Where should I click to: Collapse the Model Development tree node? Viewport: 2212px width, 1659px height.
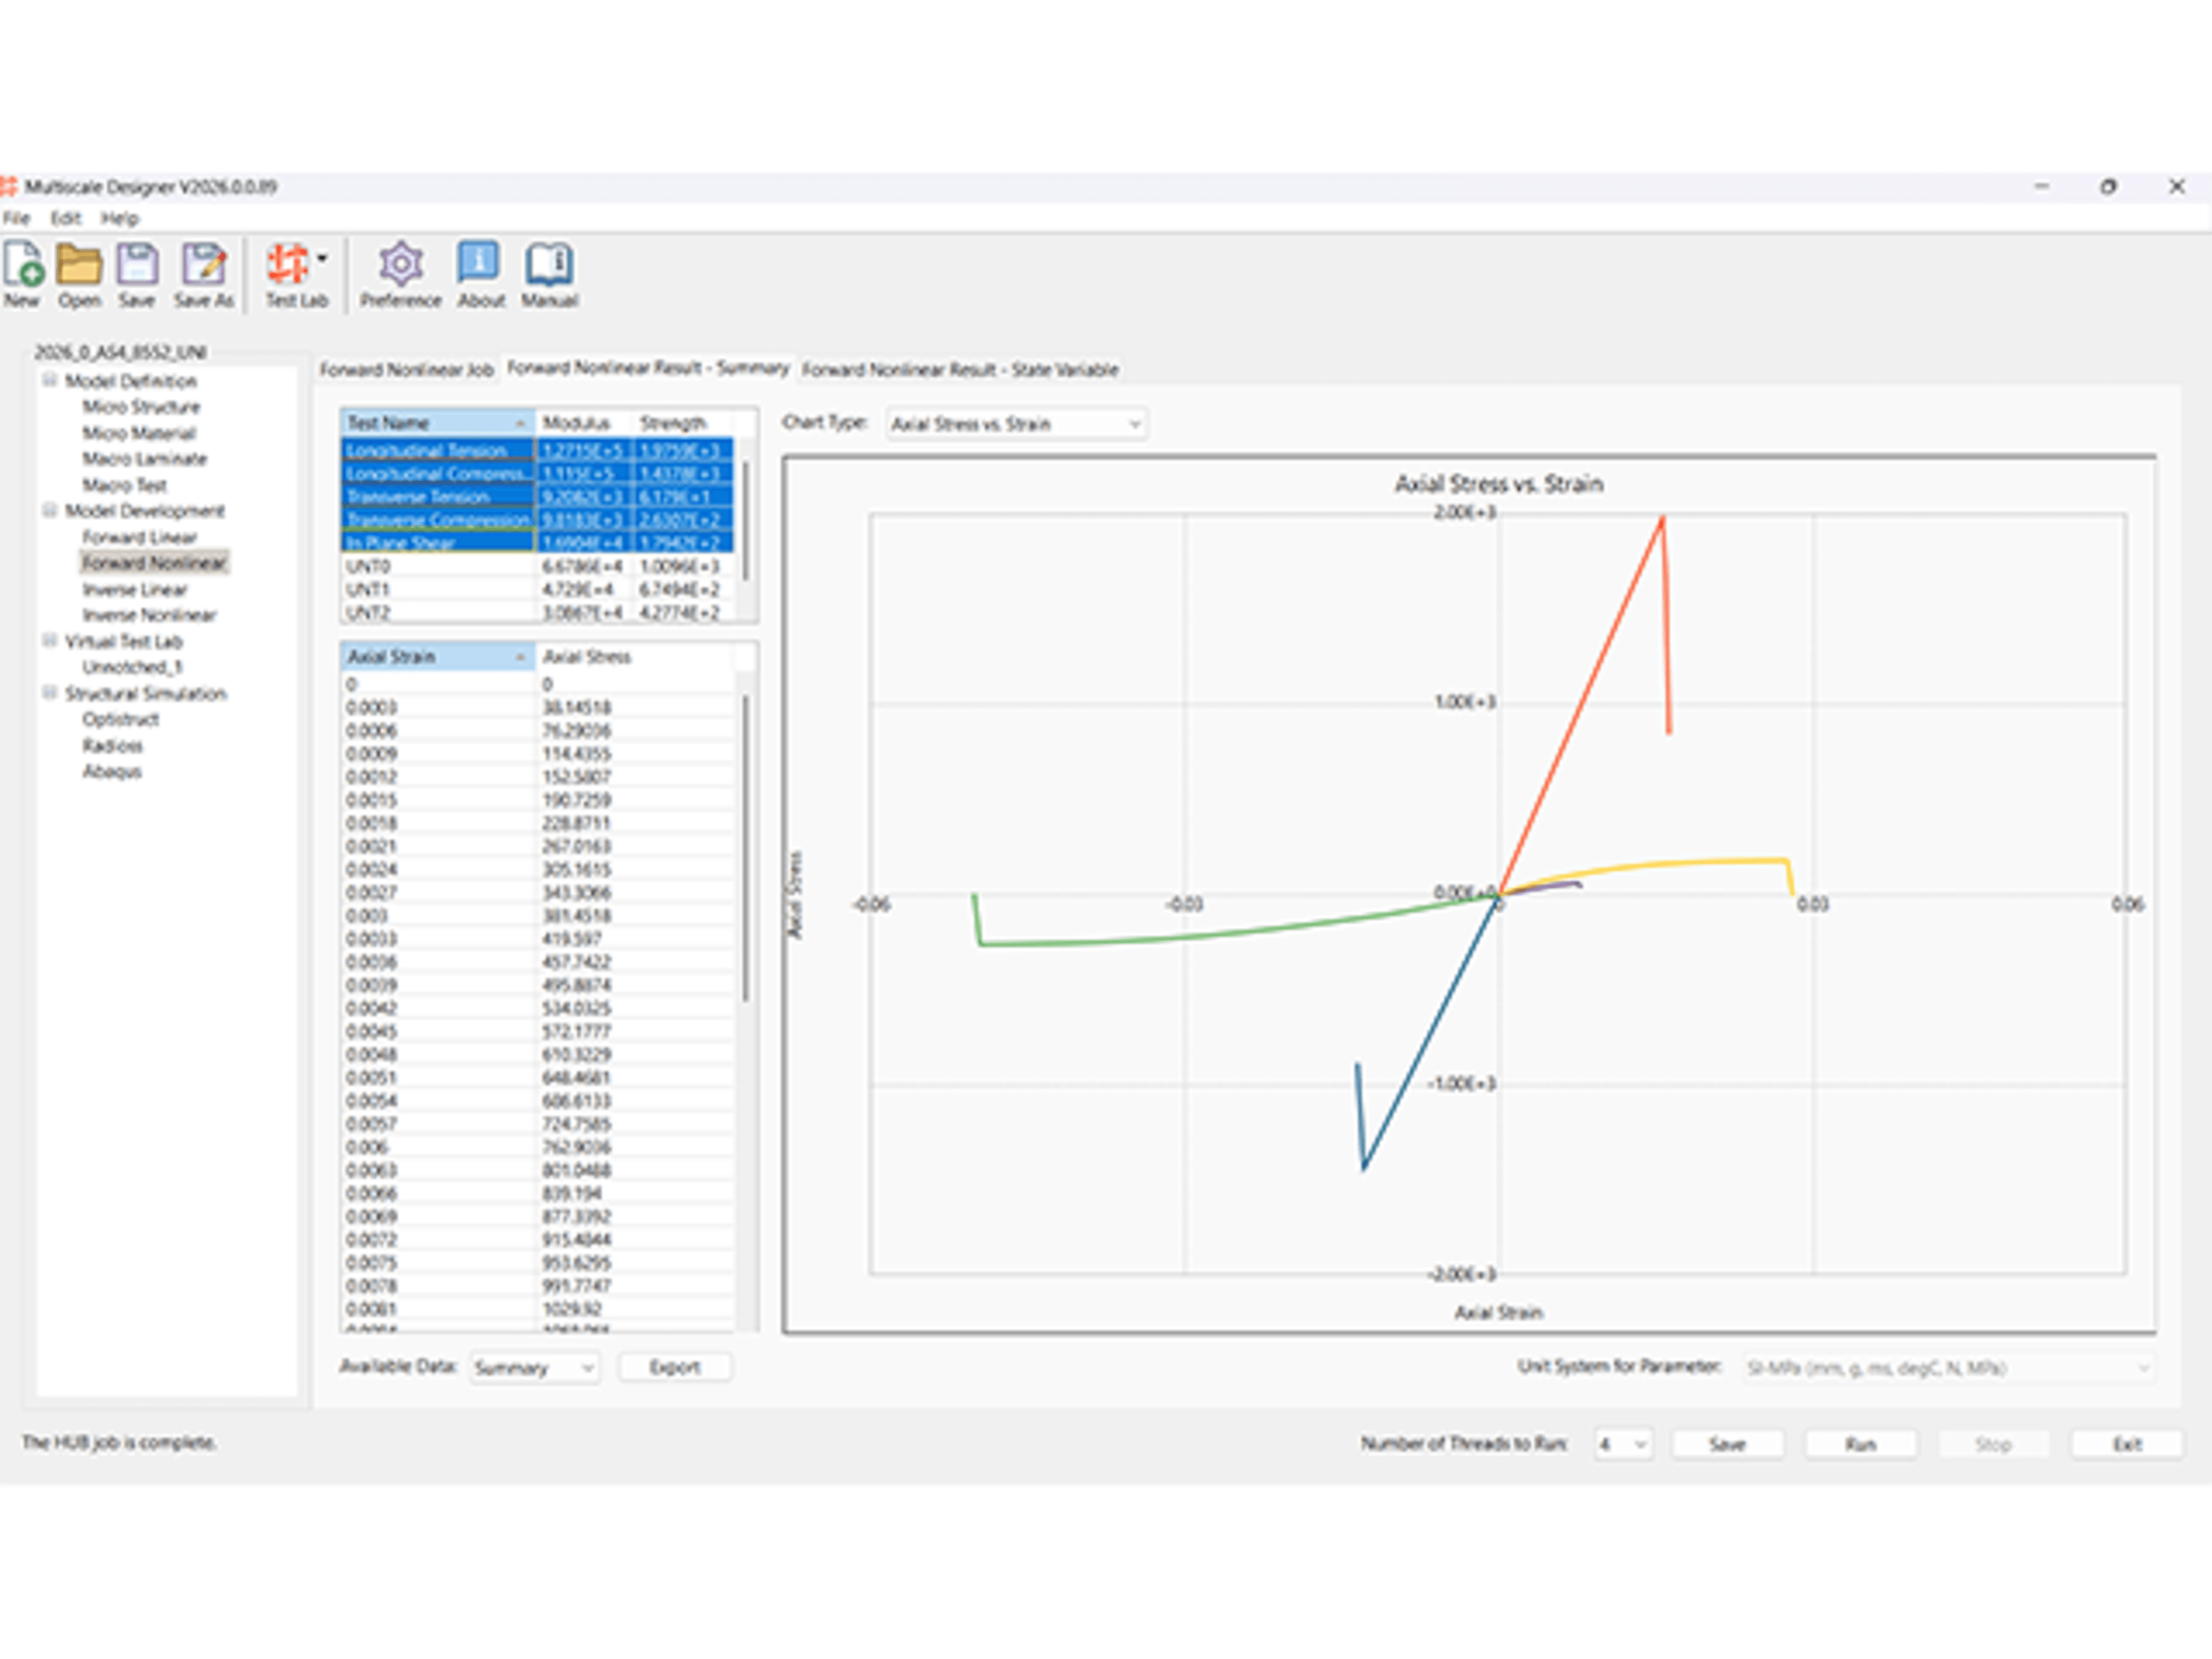[49, 510]
